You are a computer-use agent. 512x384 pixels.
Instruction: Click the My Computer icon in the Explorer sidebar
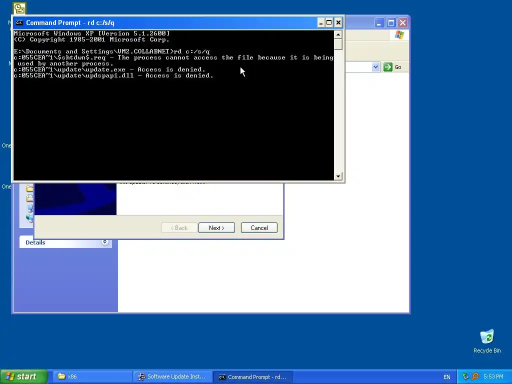(29, 208)
